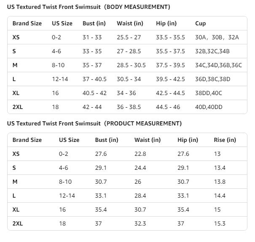Click product waist value 22.8
The image size is (255, 242).
pos(140,154)
